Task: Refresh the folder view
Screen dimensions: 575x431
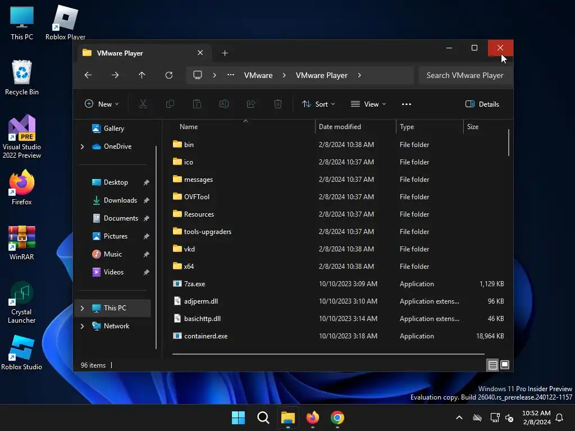Action: (x=168, y=75)
